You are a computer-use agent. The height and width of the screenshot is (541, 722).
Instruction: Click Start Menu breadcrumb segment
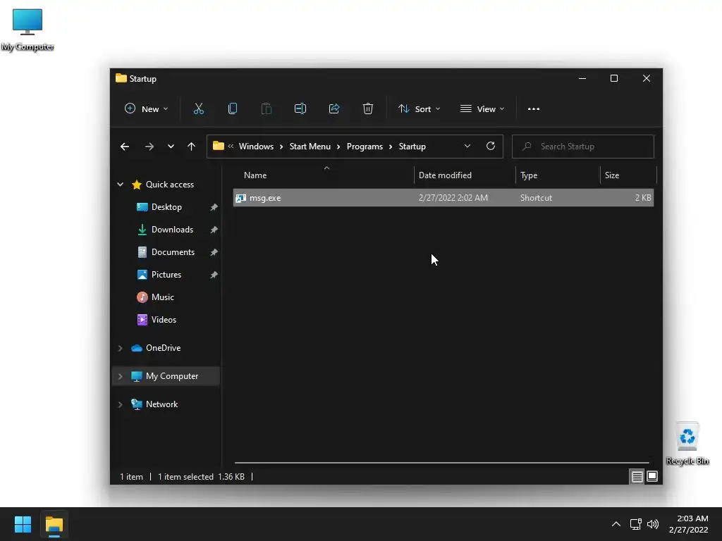310,147
